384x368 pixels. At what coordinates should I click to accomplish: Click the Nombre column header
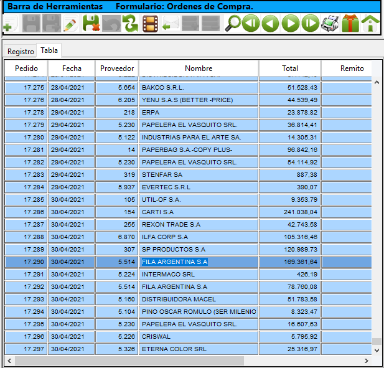pos(199,68)
